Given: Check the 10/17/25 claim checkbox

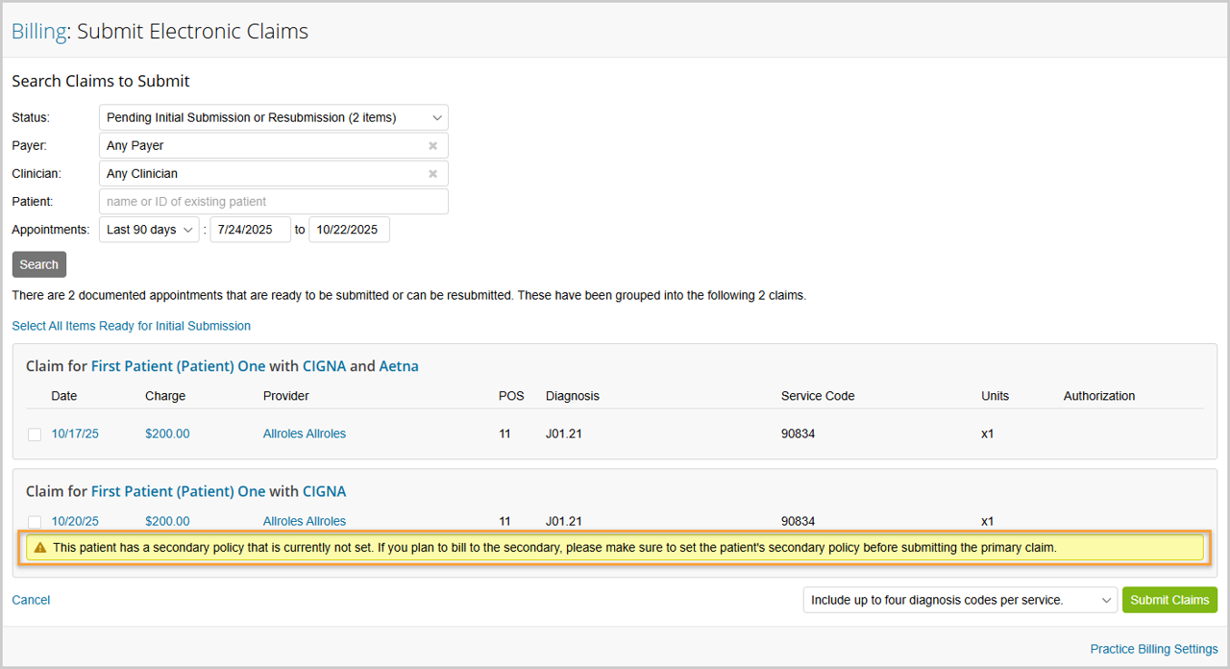Looking at the screenshot, I should point(35,434).
